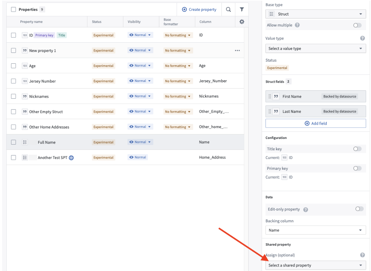Click the Visibility column header
The height and width of the screenshot is (271, 371).
point(134,22)
